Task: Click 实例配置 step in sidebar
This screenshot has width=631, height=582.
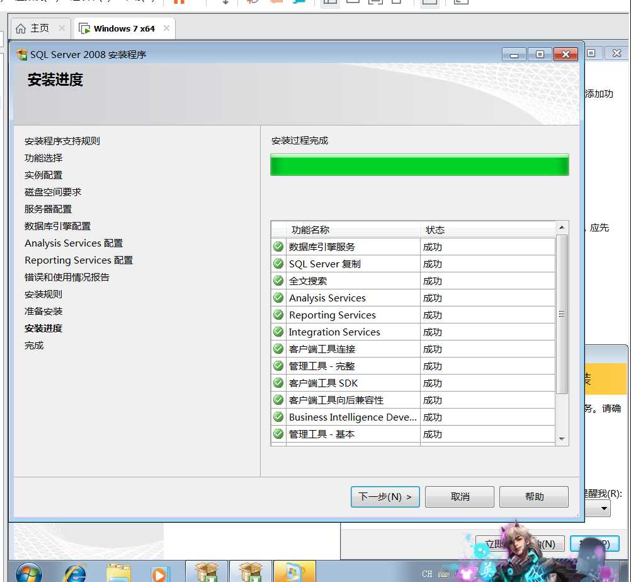Action: pos(43,175)
